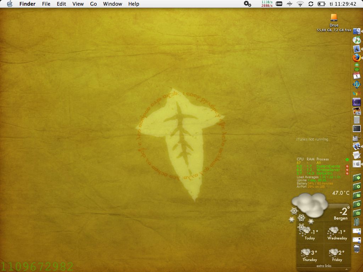Screen dimensions: 363x272
Task: Click the gears menu bar icon
Action: point(247,4)
